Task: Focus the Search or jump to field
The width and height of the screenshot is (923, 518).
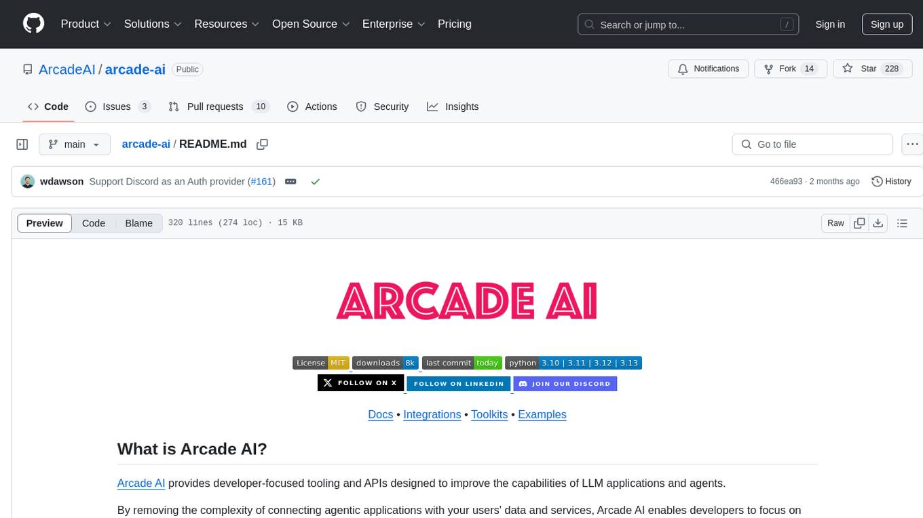Action: coord(688,24)
